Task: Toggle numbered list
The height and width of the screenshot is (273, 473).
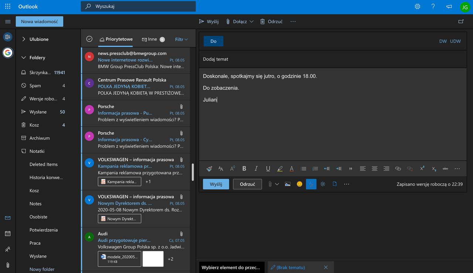Action: click(x=315, y=169)
